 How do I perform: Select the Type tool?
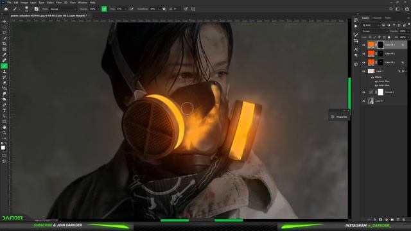click(4, 110)
